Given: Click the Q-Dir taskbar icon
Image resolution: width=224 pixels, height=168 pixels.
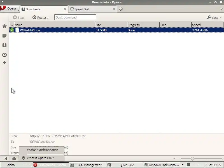Looking at the screenshot, I should [x=109, y=165].
